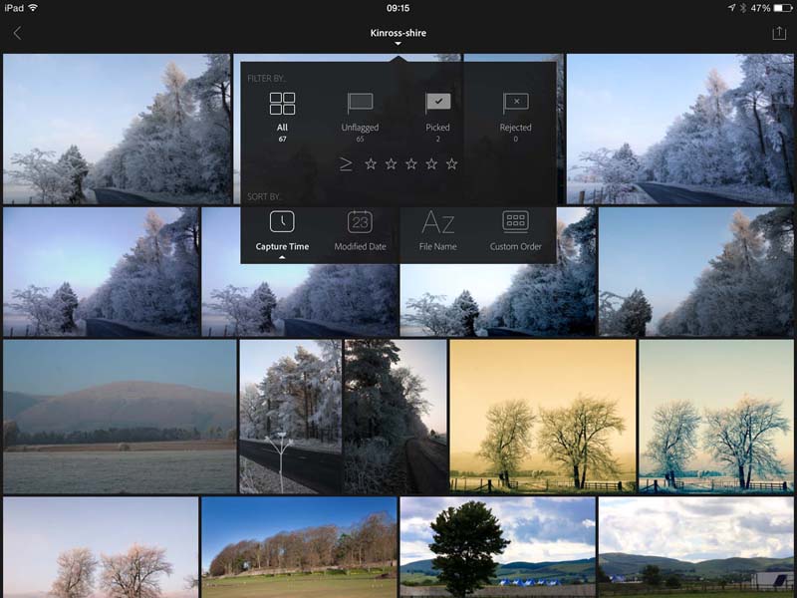Tap the battery indicator in status bar

click(783, 8)
